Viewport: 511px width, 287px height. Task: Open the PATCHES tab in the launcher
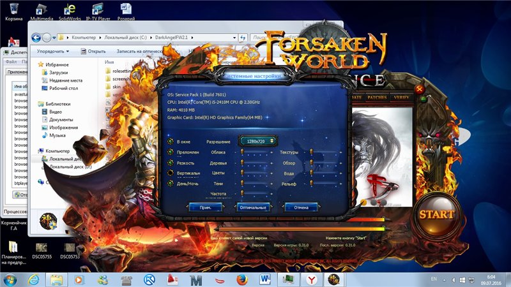377,98
